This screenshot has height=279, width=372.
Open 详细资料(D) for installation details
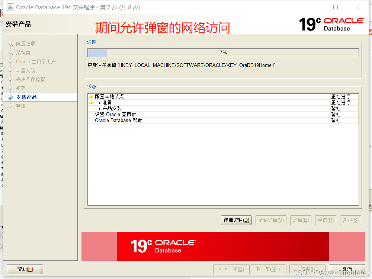click(x=236, y=220)
